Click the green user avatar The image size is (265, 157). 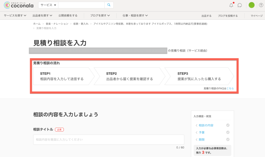[x=251, y=5]
